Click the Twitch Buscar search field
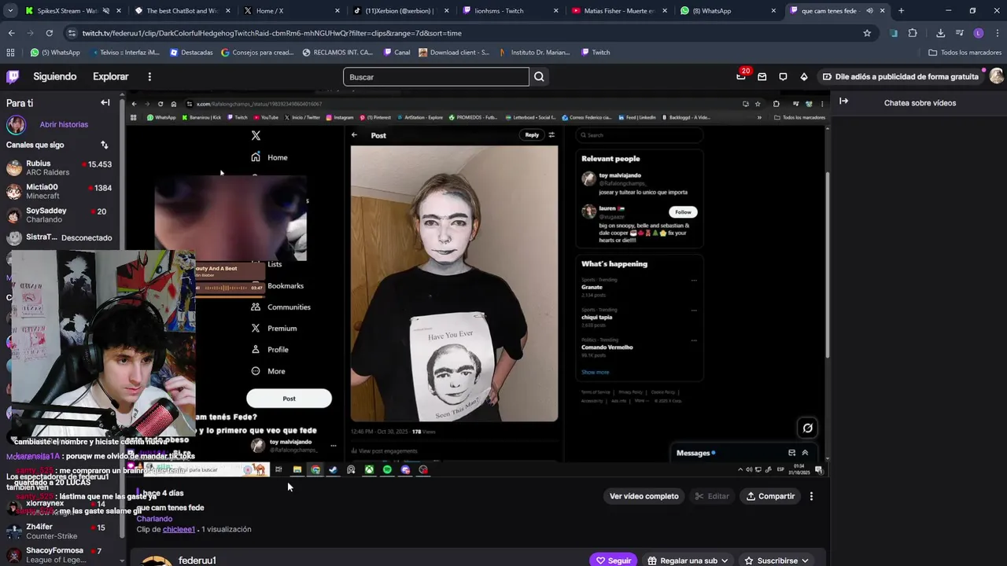The image size is (1007, 566). coord(436,76)
